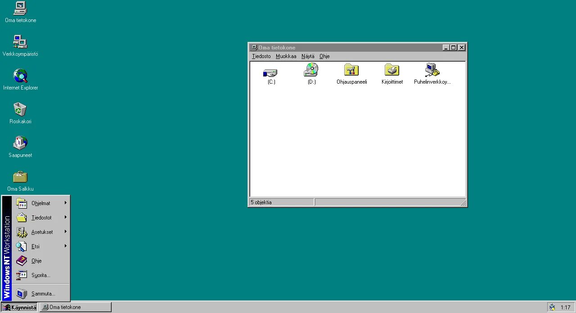Expand Ohjelmat submenu in Start menu
This screenshot has width=576, height=313.
41,203
